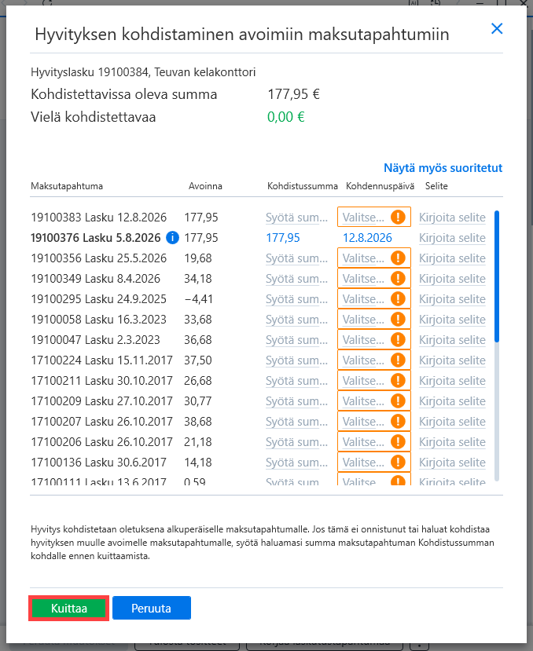
Task: Click the warning icon in row 19100349
Action: [x=398, y=279]
